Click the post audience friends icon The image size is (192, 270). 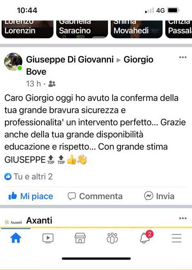pos(52,84)
